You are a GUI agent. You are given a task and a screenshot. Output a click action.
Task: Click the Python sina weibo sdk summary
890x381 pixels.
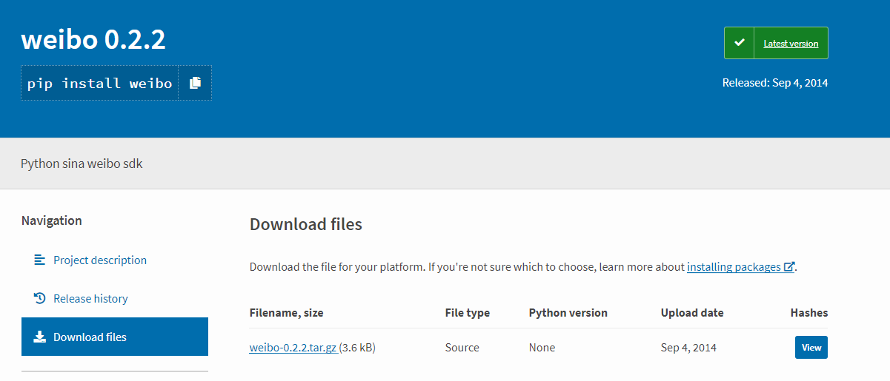tap(82, 163)
